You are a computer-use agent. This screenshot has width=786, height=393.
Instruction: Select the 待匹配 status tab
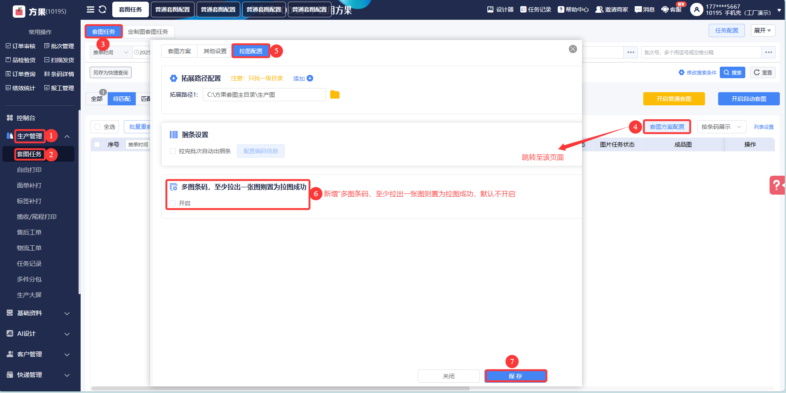point(122,99)
